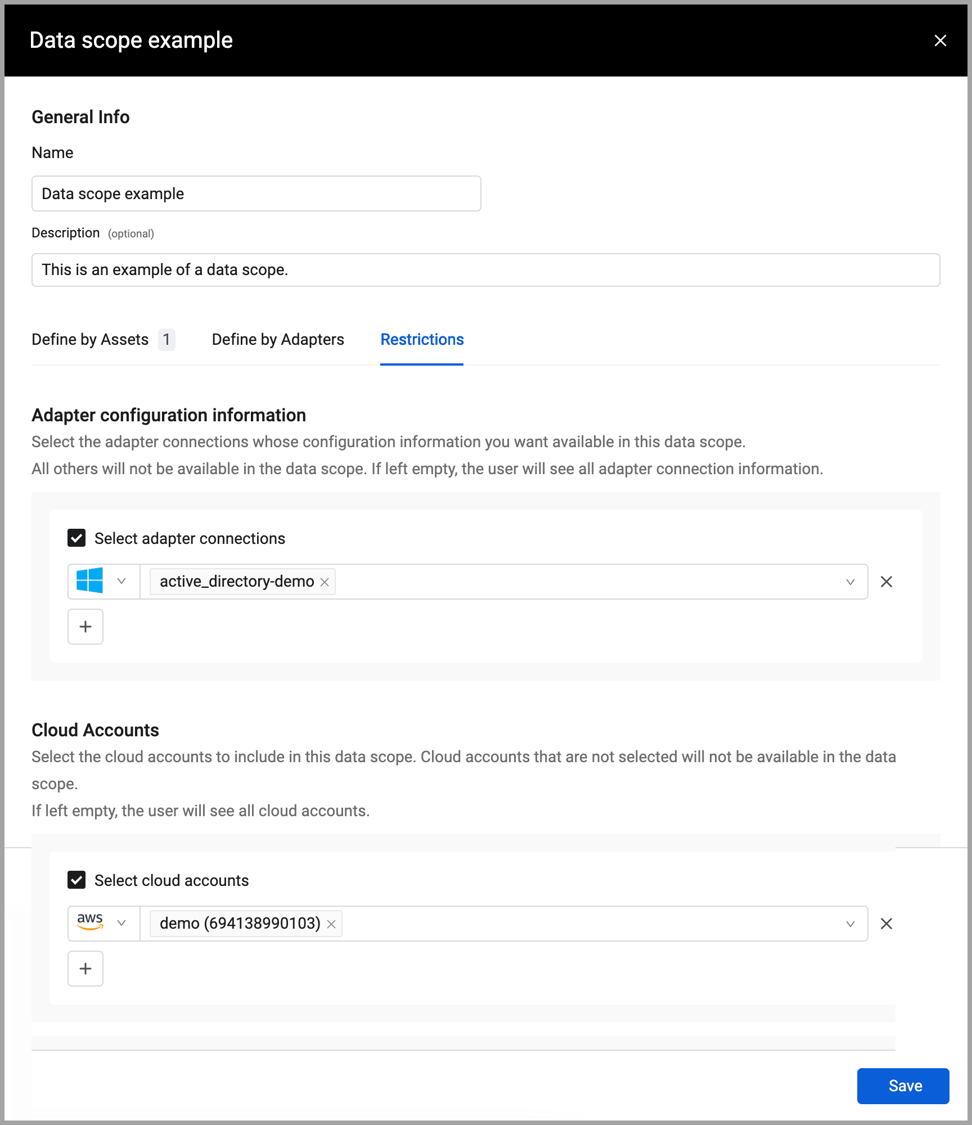Click the plus icon under adapter connections

[85, 626]
